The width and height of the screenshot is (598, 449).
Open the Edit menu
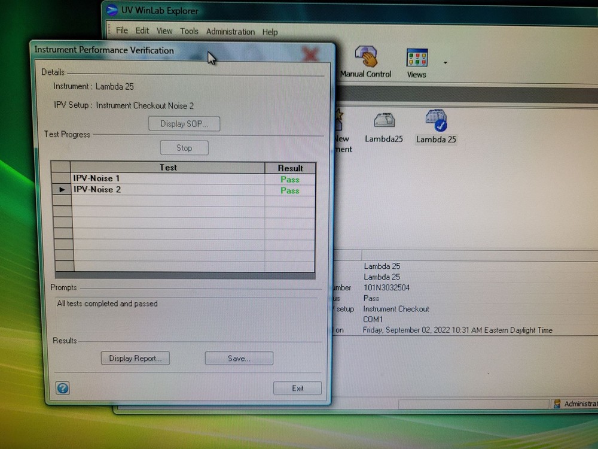(x=142, y=31)
